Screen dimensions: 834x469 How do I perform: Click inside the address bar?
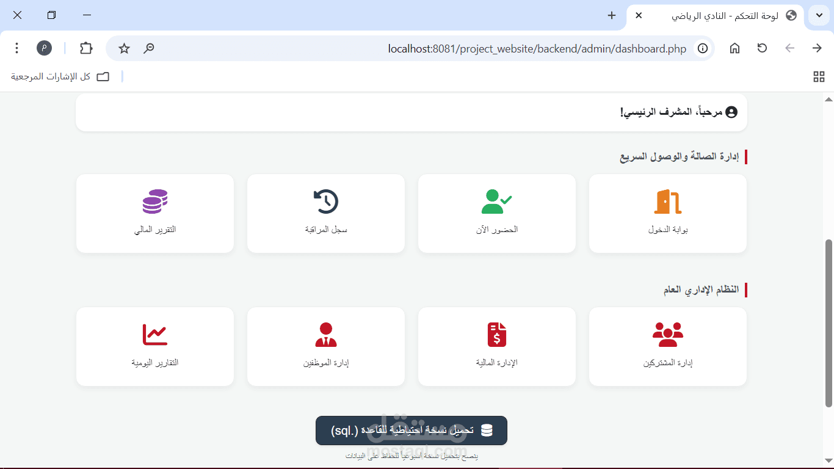click(x=537, y=48)
